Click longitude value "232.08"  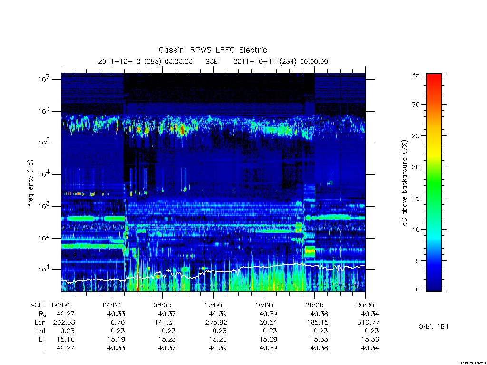tap(64, 323)
